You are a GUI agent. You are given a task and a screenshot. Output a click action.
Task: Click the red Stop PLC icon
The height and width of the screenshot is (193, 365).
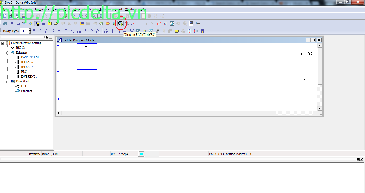tap(108, 23)
